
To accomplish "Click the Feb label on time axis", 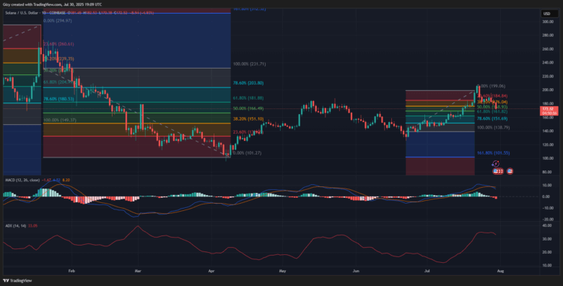I will pos(71,271).
